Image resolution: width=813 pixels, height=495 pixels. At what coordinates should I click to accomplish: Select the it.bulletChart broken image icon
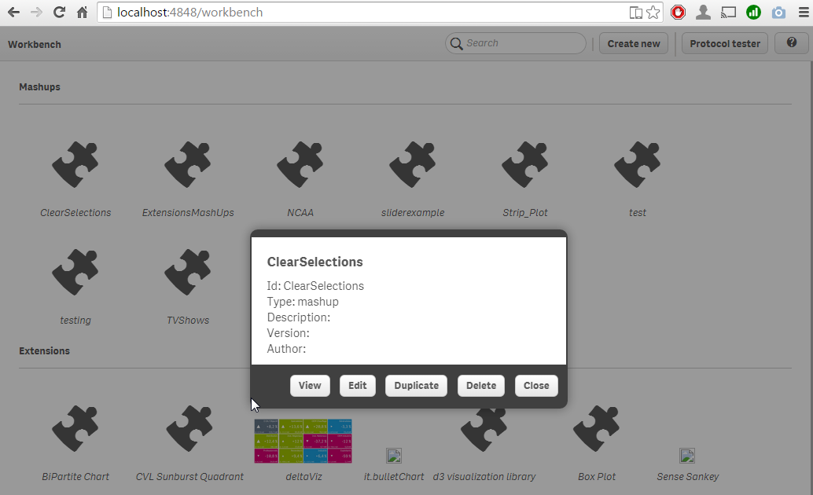(x=394, y=456)
